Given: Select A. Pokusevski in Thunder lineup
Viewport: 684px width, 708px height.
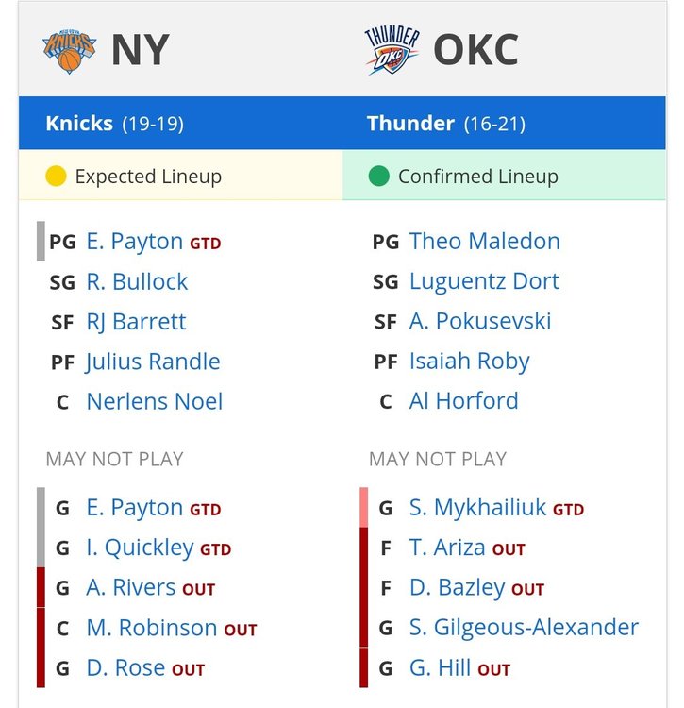Looking at the screenshot, I should point(480,322).
